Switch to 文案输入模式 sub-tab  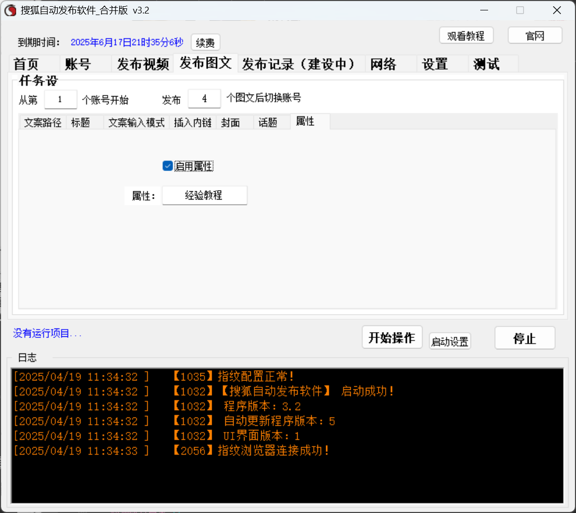pyautogui.click(x=136, y=122)
